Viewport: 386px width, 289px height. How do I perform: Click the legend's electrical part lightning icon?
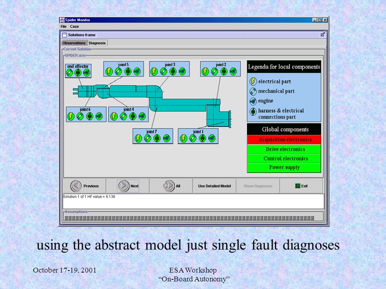click(x=253, y=81)
